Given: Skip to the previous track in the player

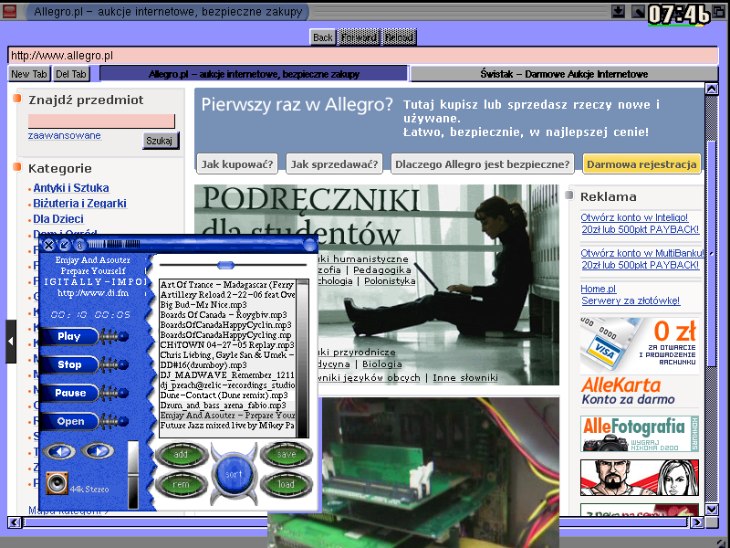Looking at the screenshot, I should [59, 451].
